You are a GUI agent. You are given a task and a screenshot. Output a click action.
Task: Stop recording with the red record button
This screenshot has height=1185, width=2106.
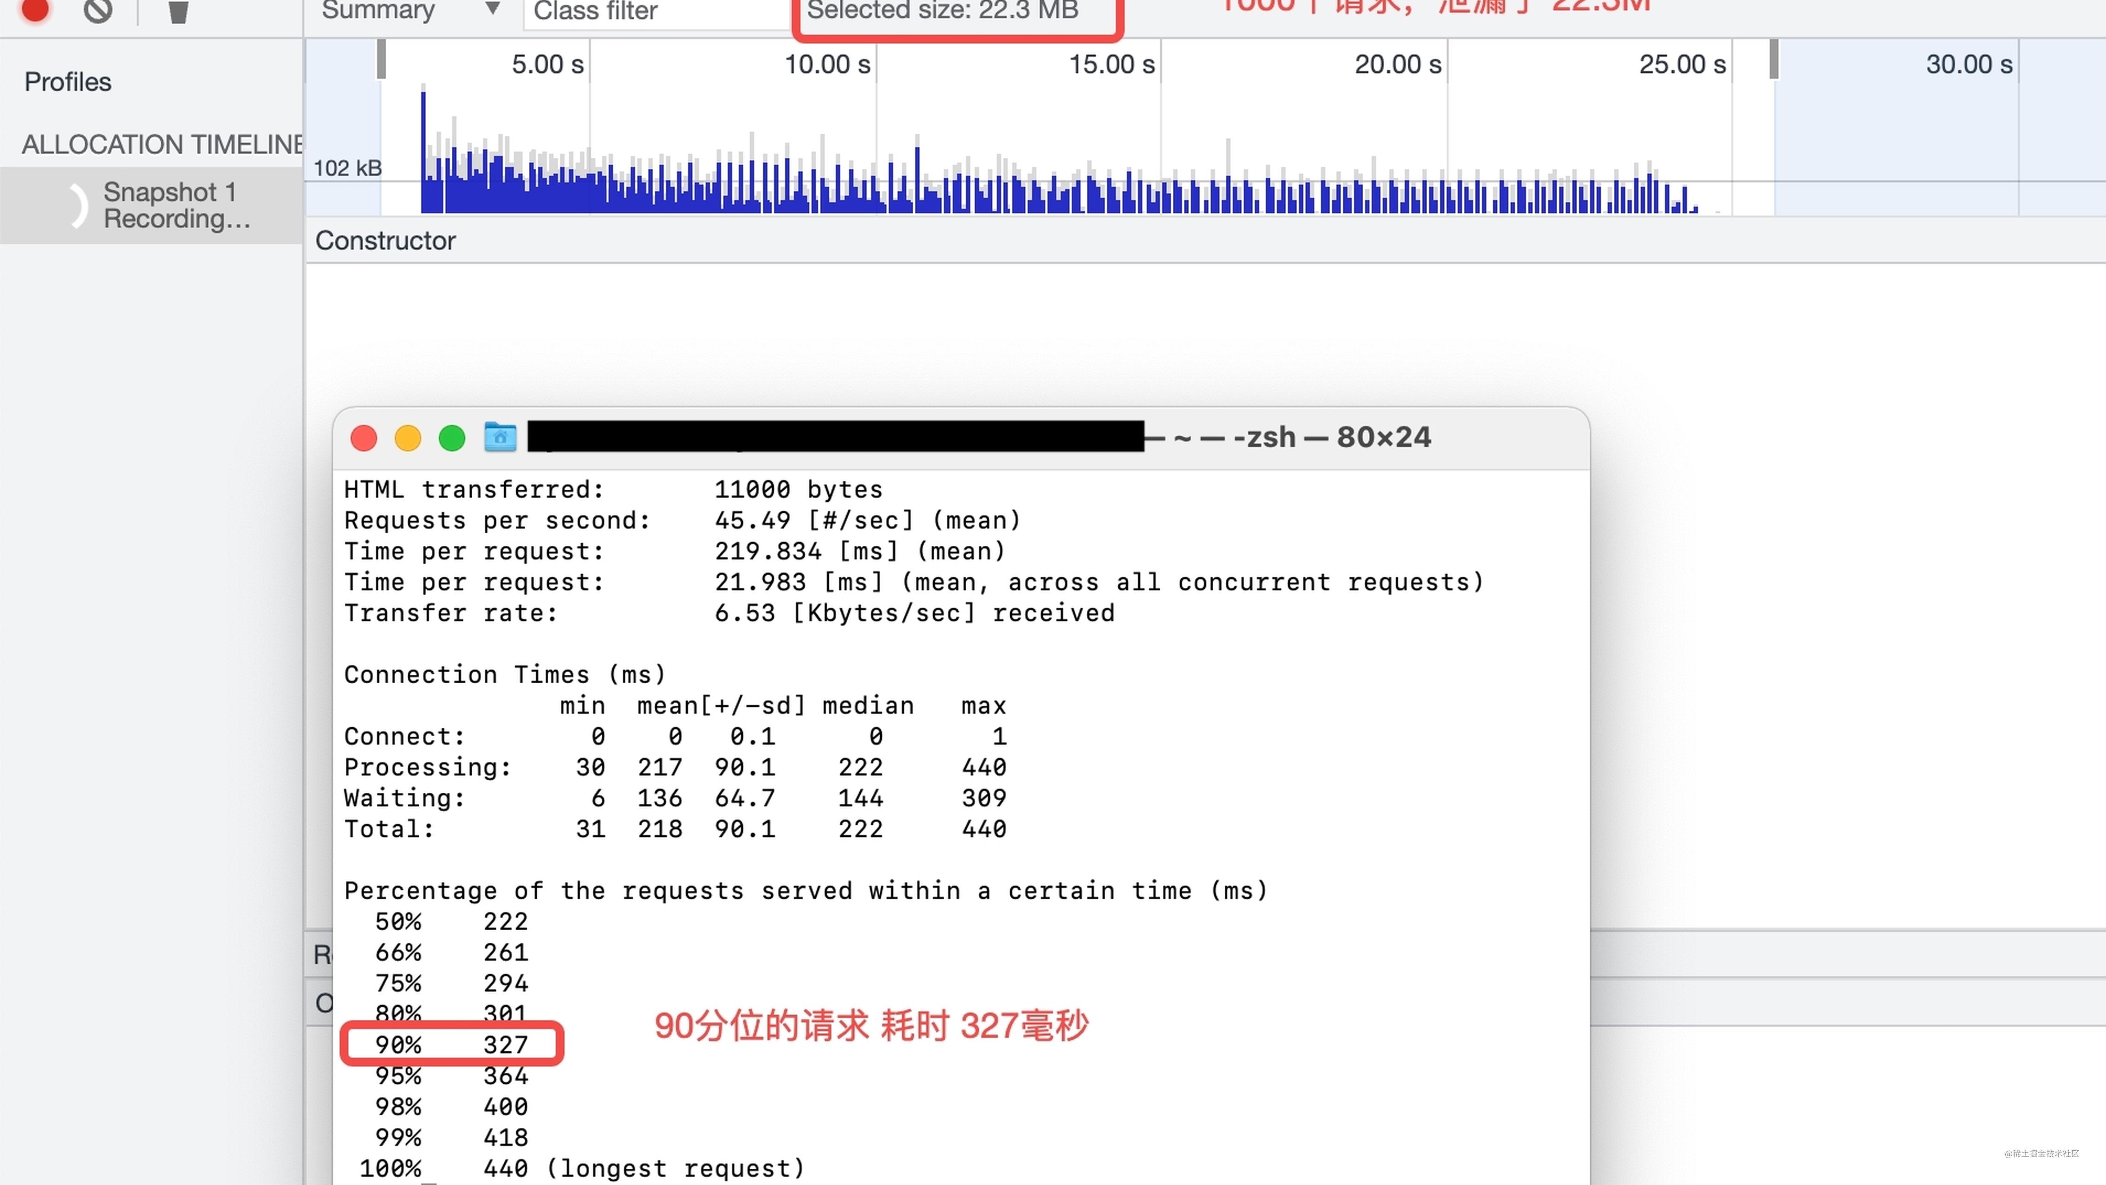(35, 8)
